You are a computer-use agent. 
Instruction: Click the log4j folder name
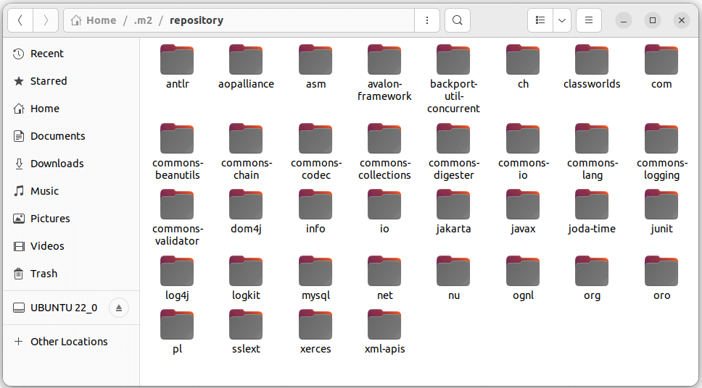click(177, 295)
